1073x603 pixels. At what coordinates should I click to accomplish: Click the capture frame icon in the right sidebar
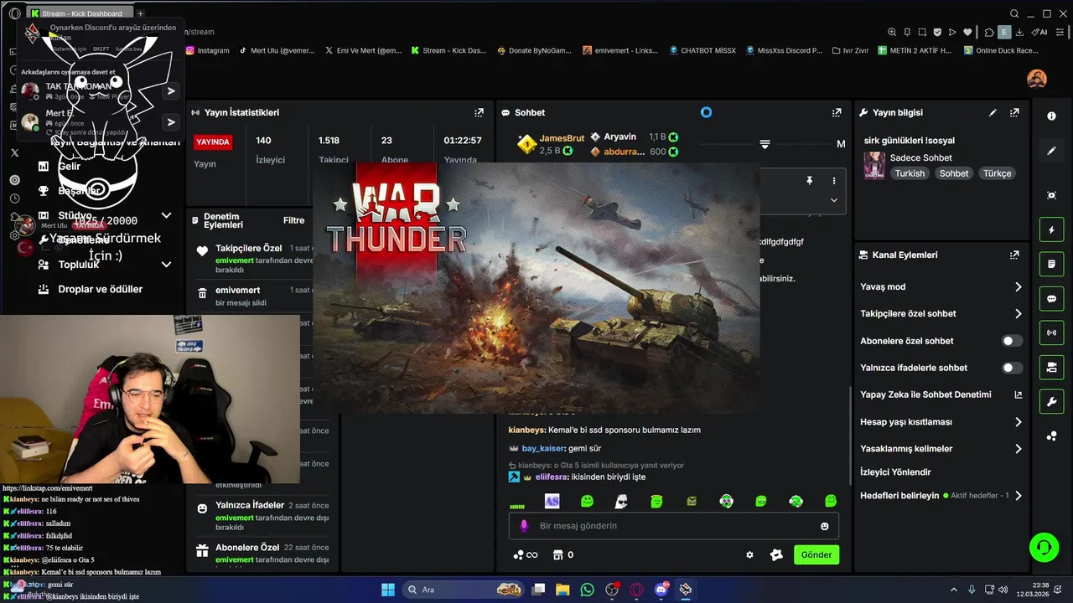click(1051, 195)
